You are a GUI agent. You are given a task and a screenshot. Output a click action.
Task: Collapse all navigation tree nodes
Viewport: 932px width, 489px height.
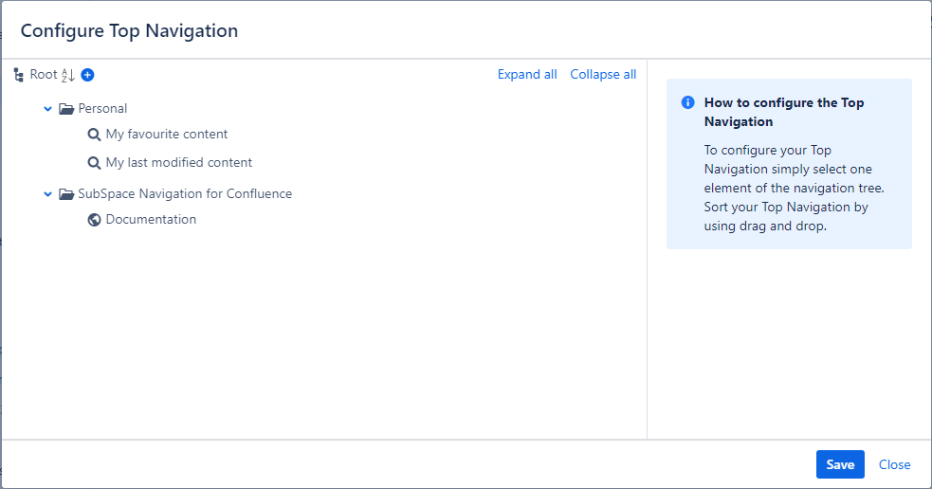[603, 75]
